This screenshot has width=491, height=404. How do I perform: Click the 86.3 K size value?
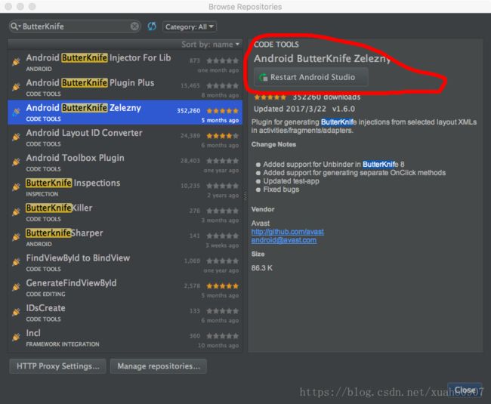pyautogui.click(x=262, y=268)
